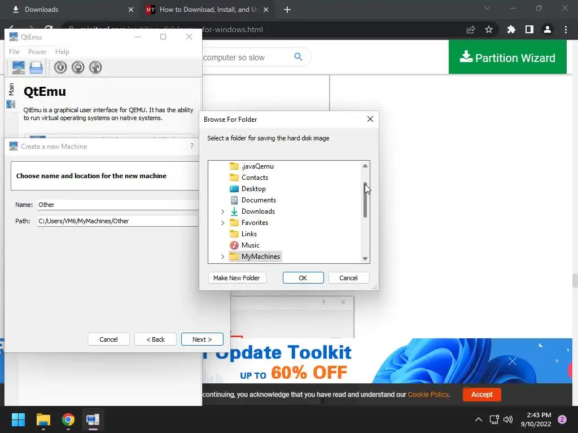
Task: Bookmark this page with the star icon
Action: click(x=489, y=30)
